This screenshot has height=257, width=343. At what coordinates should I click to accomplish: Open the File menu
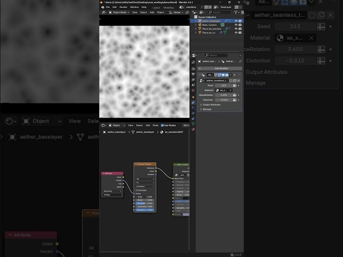pos(108,7)
